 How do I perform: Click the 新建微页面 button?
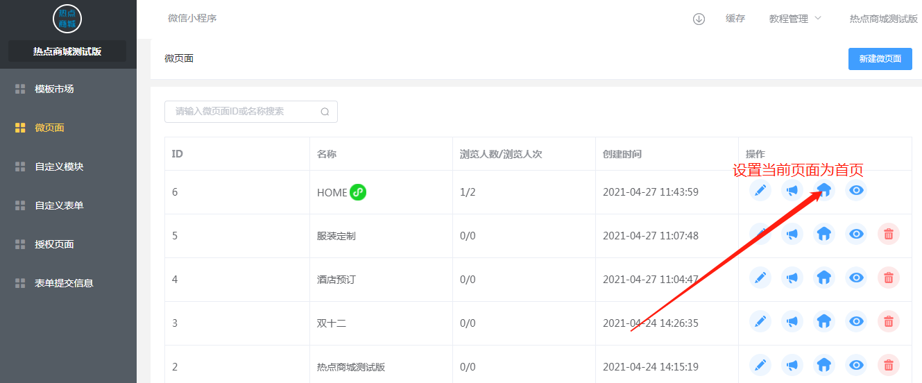pyautogui.click(x=880, y=59)
